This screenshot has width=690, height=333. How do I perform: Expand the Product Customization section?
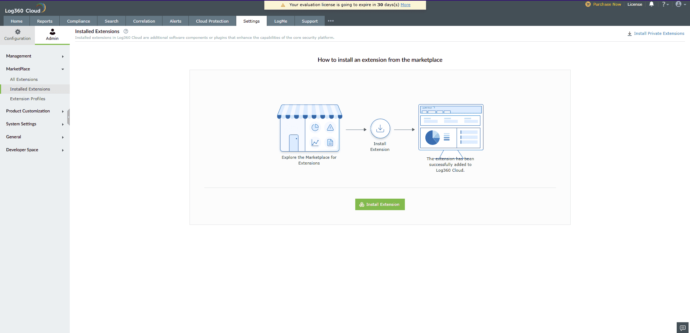(x=35, y=111)
